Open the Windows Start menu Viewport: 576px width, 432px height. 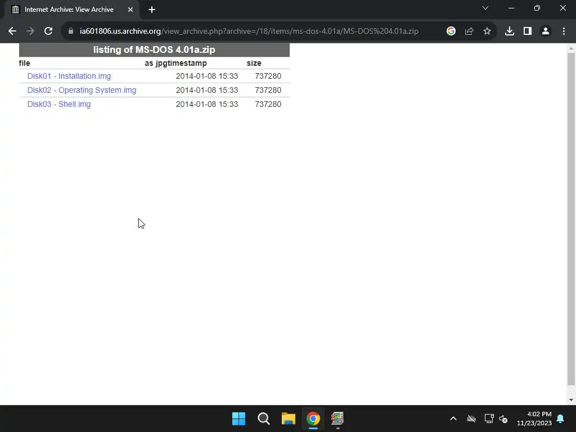(x=238, y=418)
